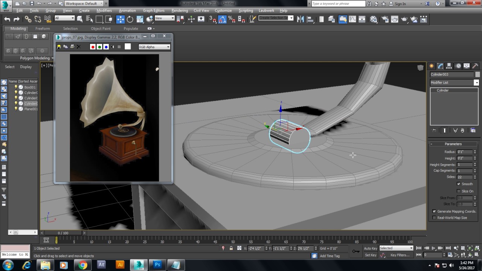482x271 pixels.
Task: Choose the Rectangular Selection Region tool
Action: (x=99, y=19)
